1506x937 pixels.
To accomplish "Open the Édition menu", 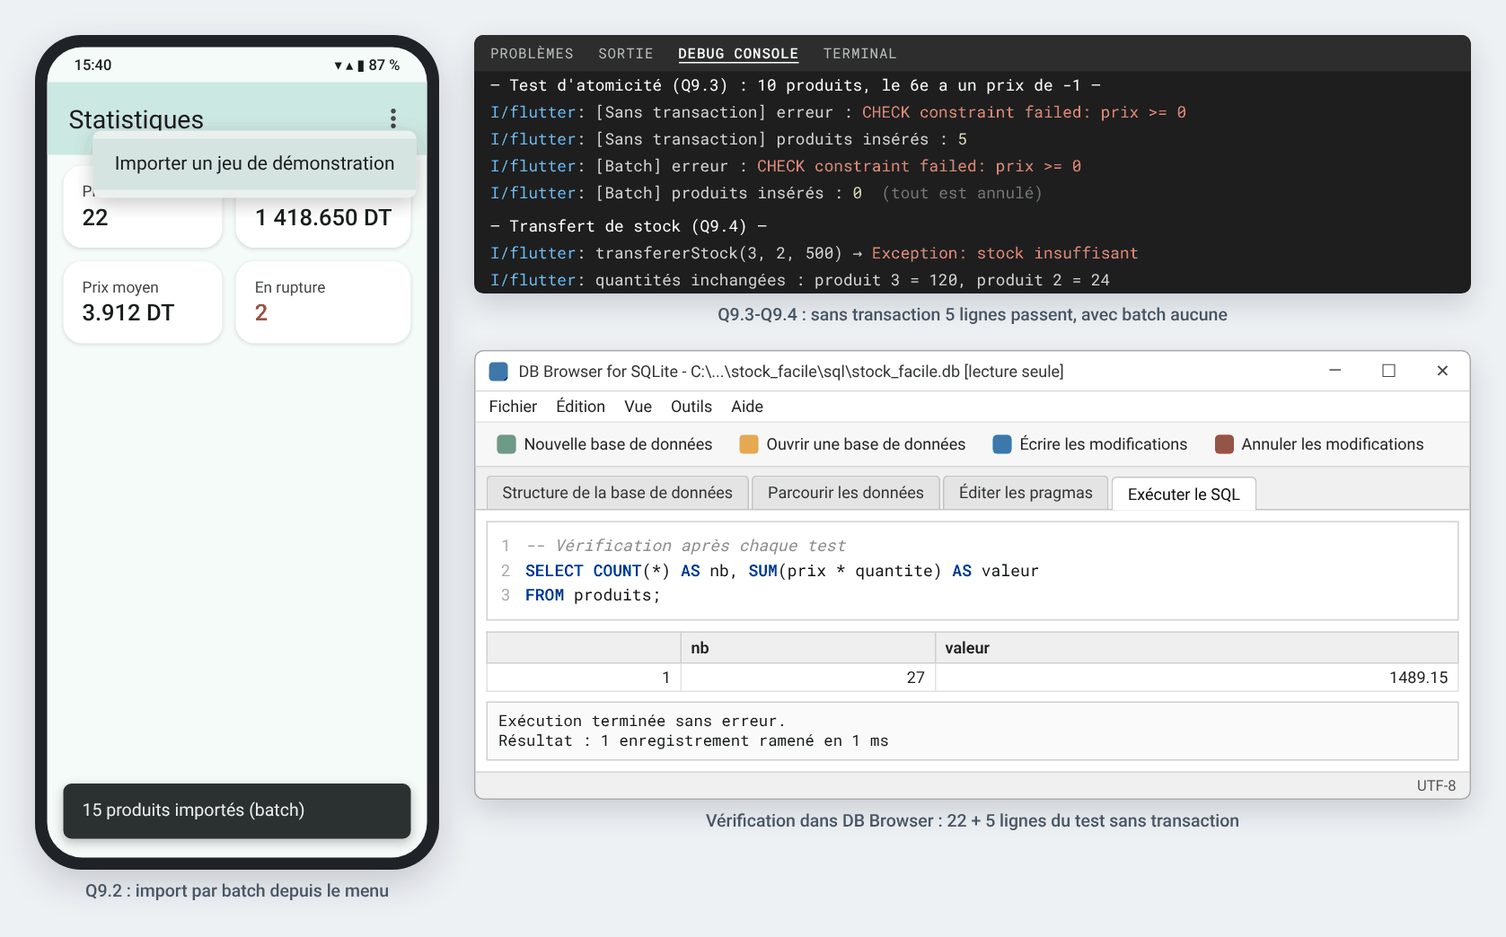I will tap(580, 407).
